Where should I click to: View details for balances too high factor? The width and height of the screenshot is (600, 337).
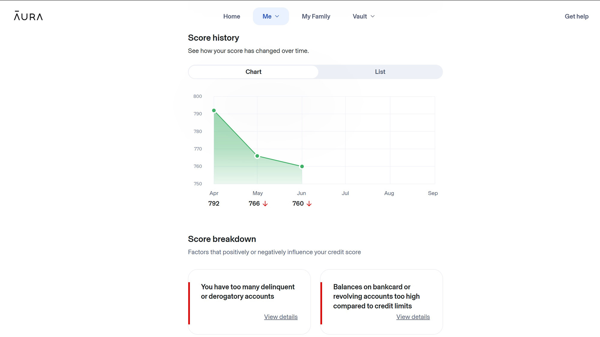413,317
